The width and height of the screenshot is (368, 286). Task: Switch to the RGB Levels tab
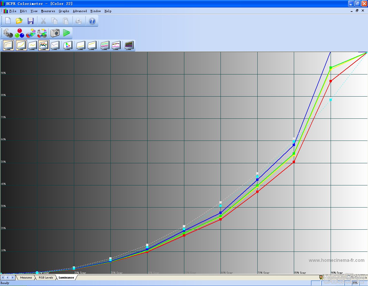pos(46,278)
